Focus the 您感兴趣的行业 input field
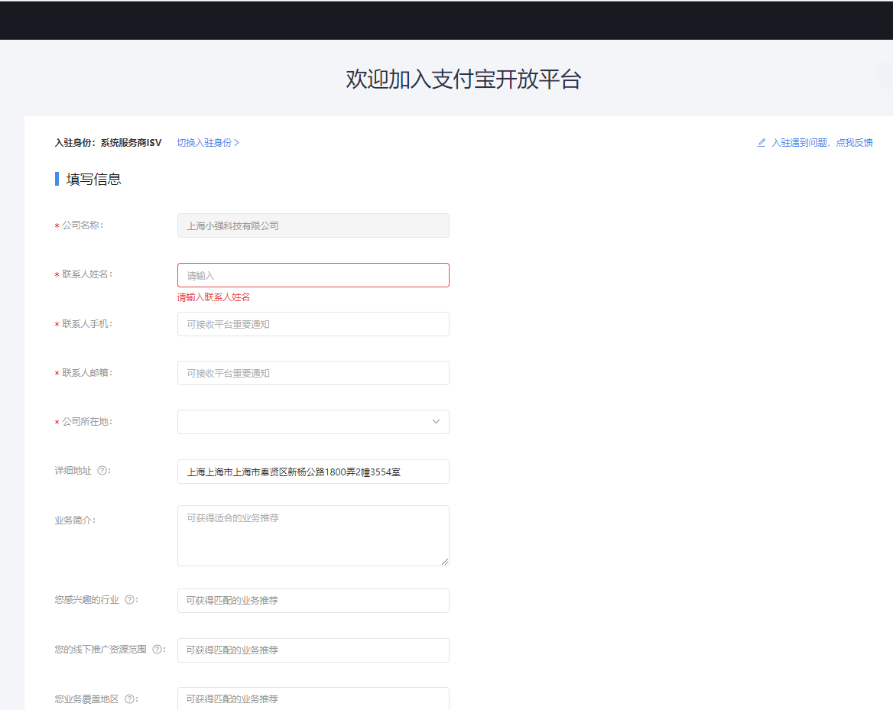This screenshot has height=710, width=893. 313,601
